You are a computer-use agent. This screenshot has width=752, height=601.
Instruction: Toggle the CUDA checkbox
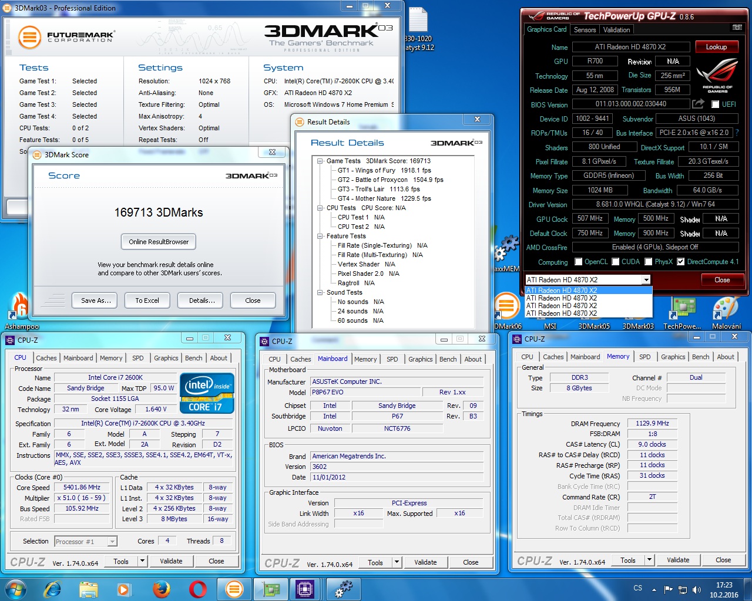[616, 262]
